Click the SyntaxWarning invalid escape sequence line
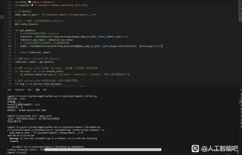This screenshot has height=155, width=242. 56,130
